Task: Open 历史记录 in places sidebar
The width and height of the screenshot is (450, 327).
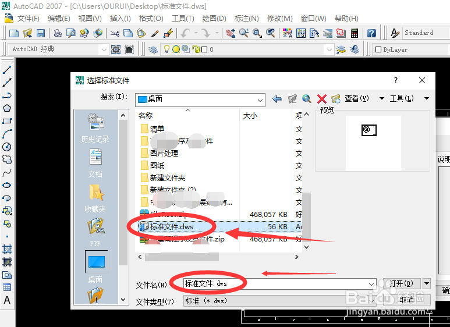Action: click(96, 128)
